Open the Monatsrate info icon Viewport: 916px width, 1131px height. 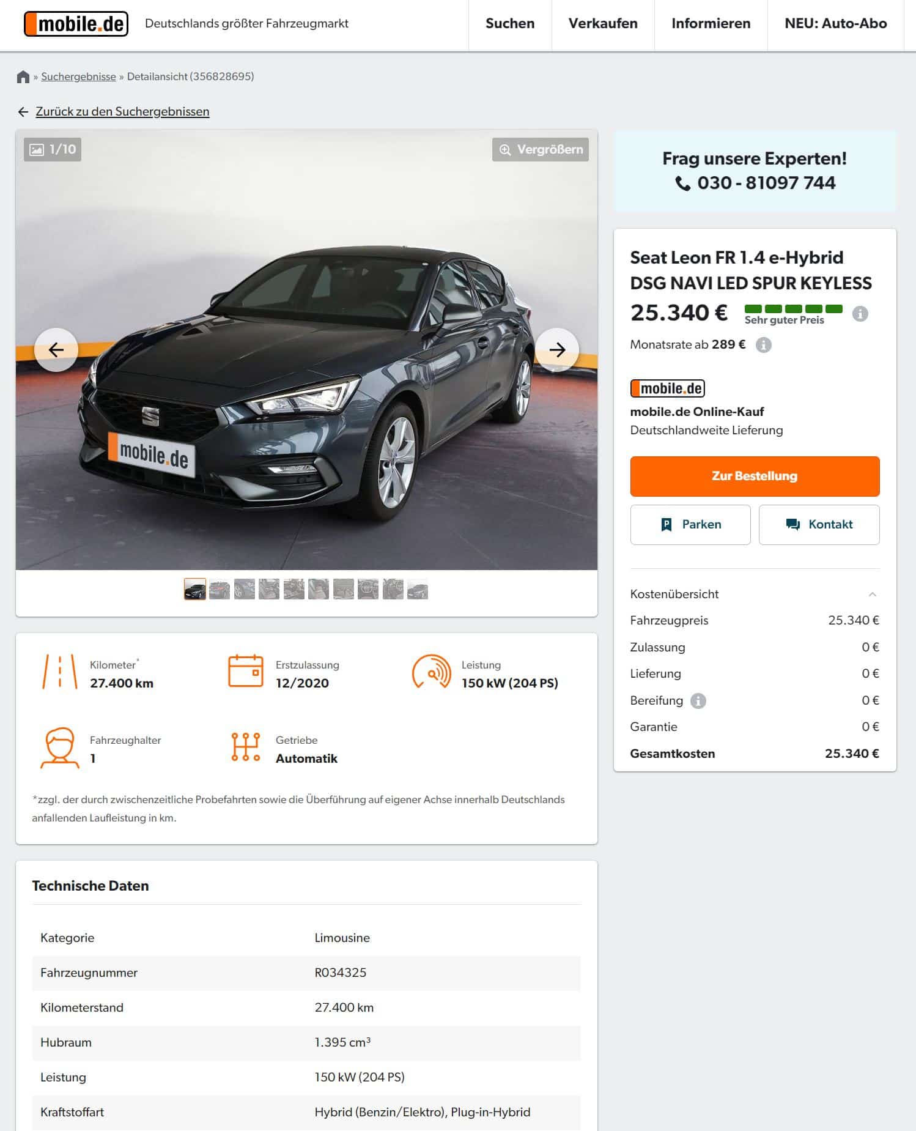coord(763,345)
